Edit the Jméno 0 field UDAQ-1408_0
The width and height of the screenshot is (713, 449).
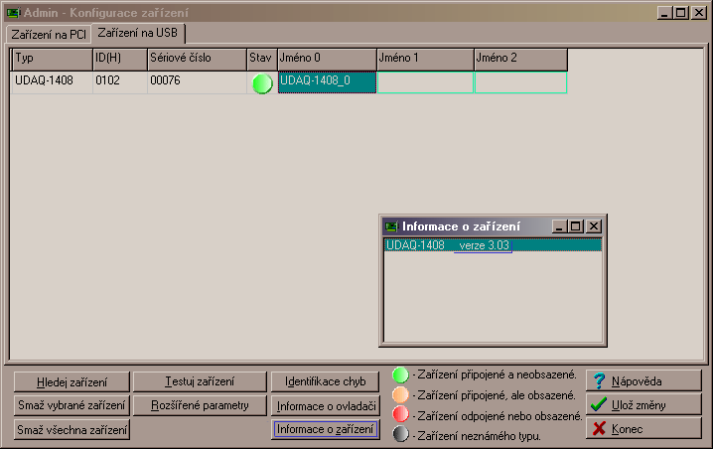(x=327, y=82)
